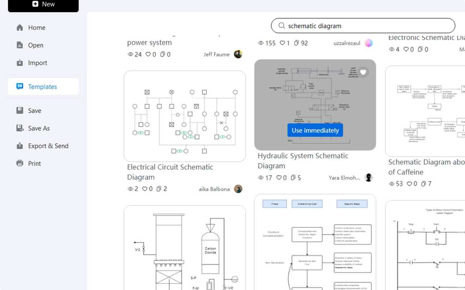
Task: Open uzzalrezaul author avatar
Action: coord(369,43)
